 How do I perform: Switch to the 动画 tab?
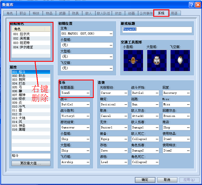tap(131, 13)
